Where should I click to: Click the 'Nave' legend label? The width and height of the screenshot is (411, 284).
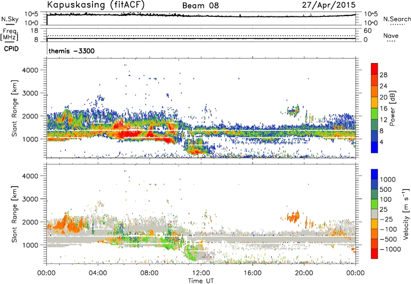(390, 36)
